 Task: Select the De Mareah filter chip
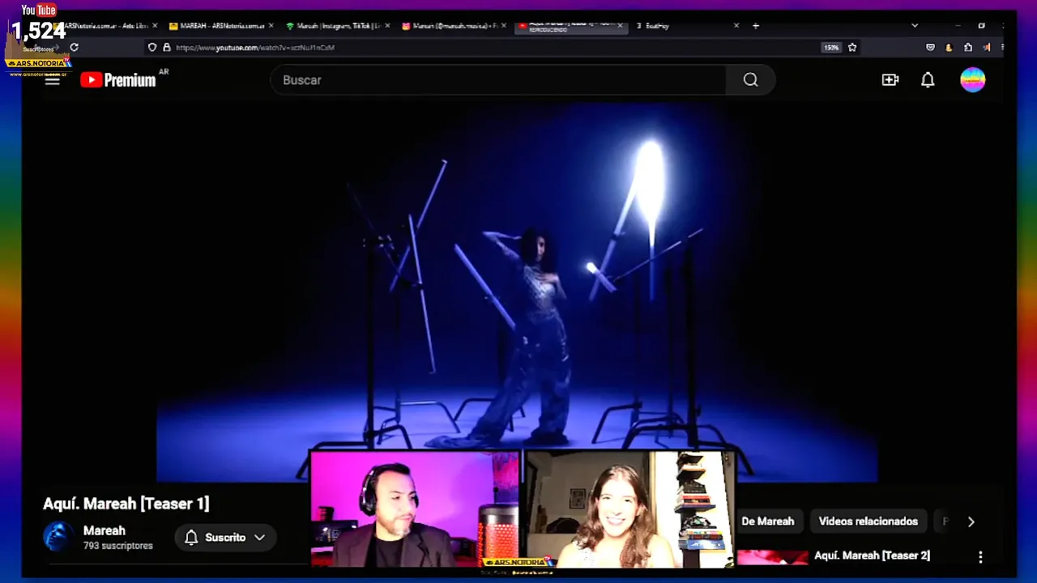pos(768,521)
